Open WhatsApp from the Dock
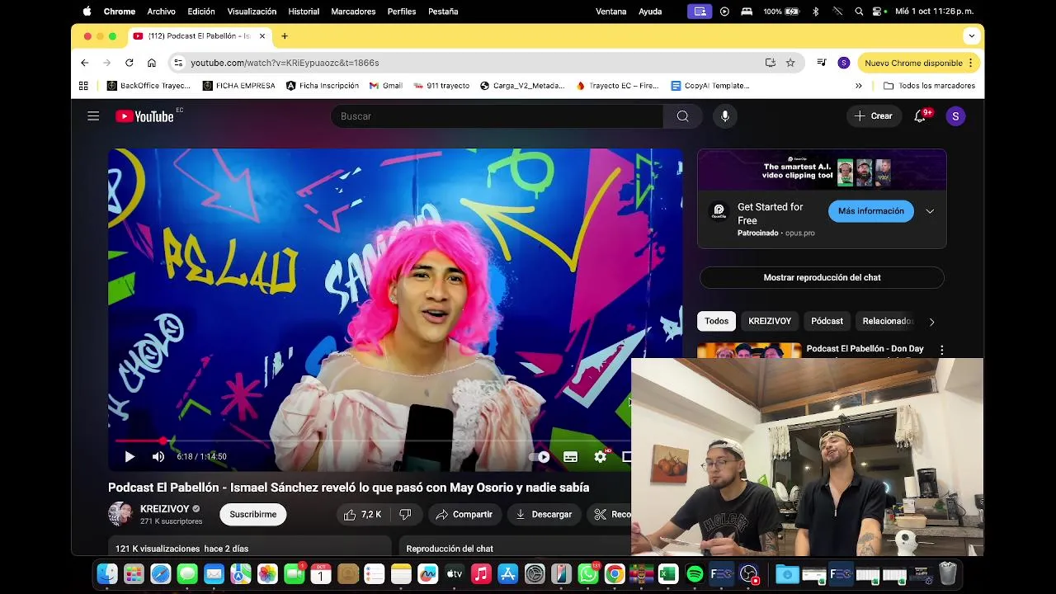The height and width of the screenshot is (594, 1056). click(x=587, y=573)
